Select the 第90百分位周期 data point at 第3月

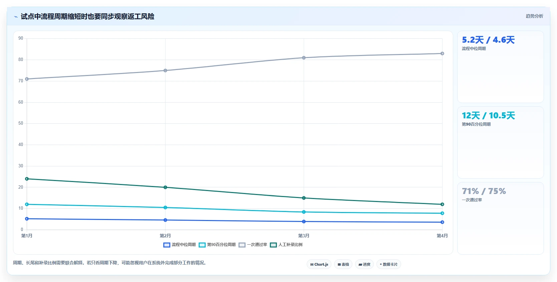coord(304,212)
